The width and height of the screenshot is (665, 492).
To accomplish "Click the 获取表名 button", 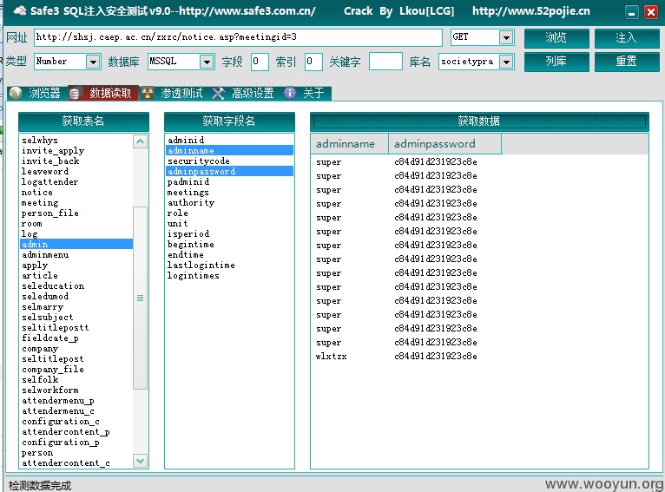I will (x=83, y=121).
